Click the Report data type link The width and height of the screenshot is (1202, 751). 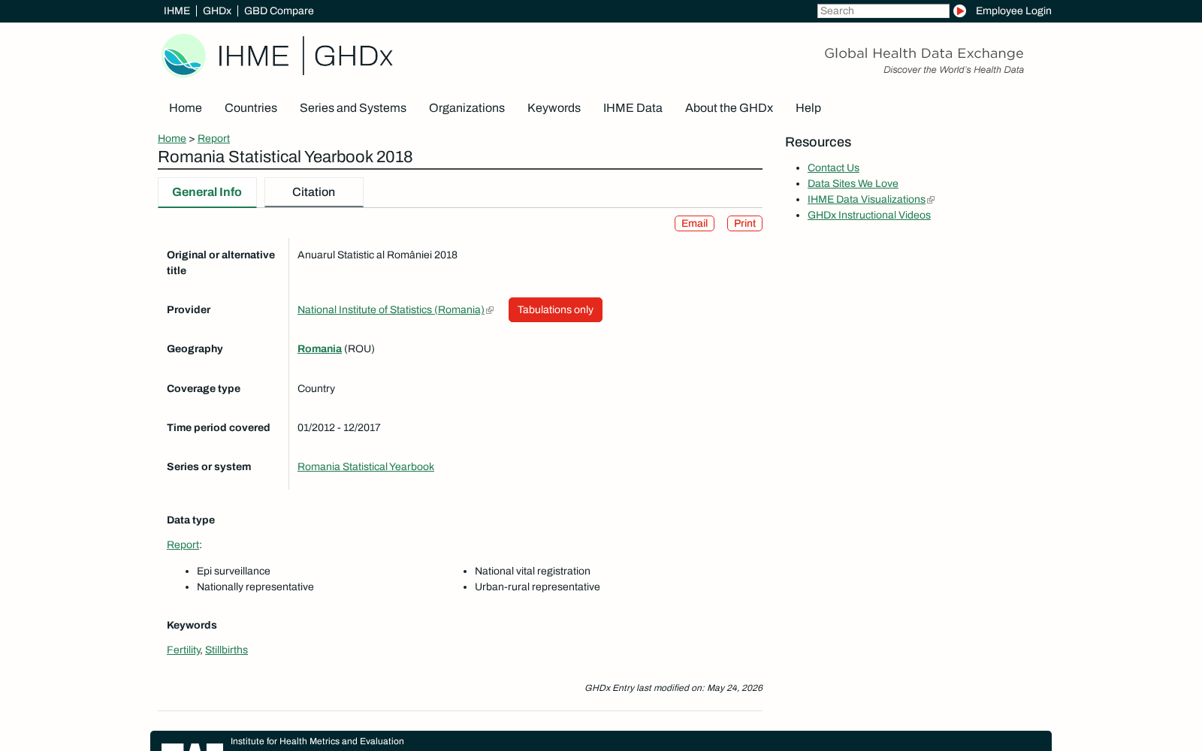(x=183, y=544)
